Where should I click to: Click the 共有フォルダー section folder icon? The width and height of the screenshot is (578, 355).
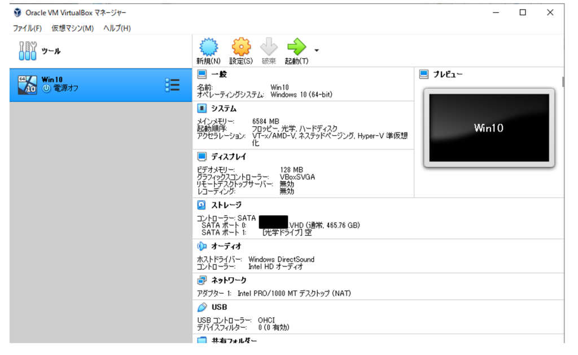click(202, 340)
